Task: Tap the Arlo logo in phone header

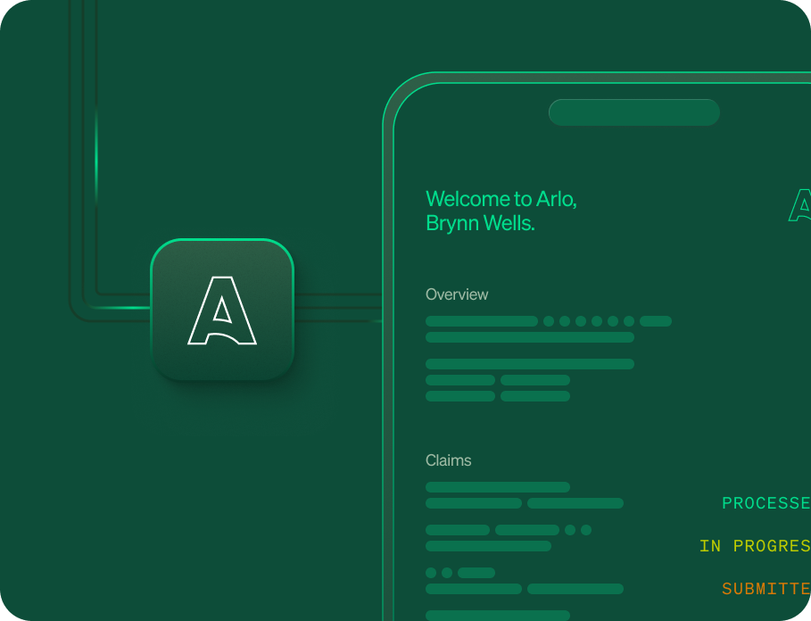Action: coord(800,204)
